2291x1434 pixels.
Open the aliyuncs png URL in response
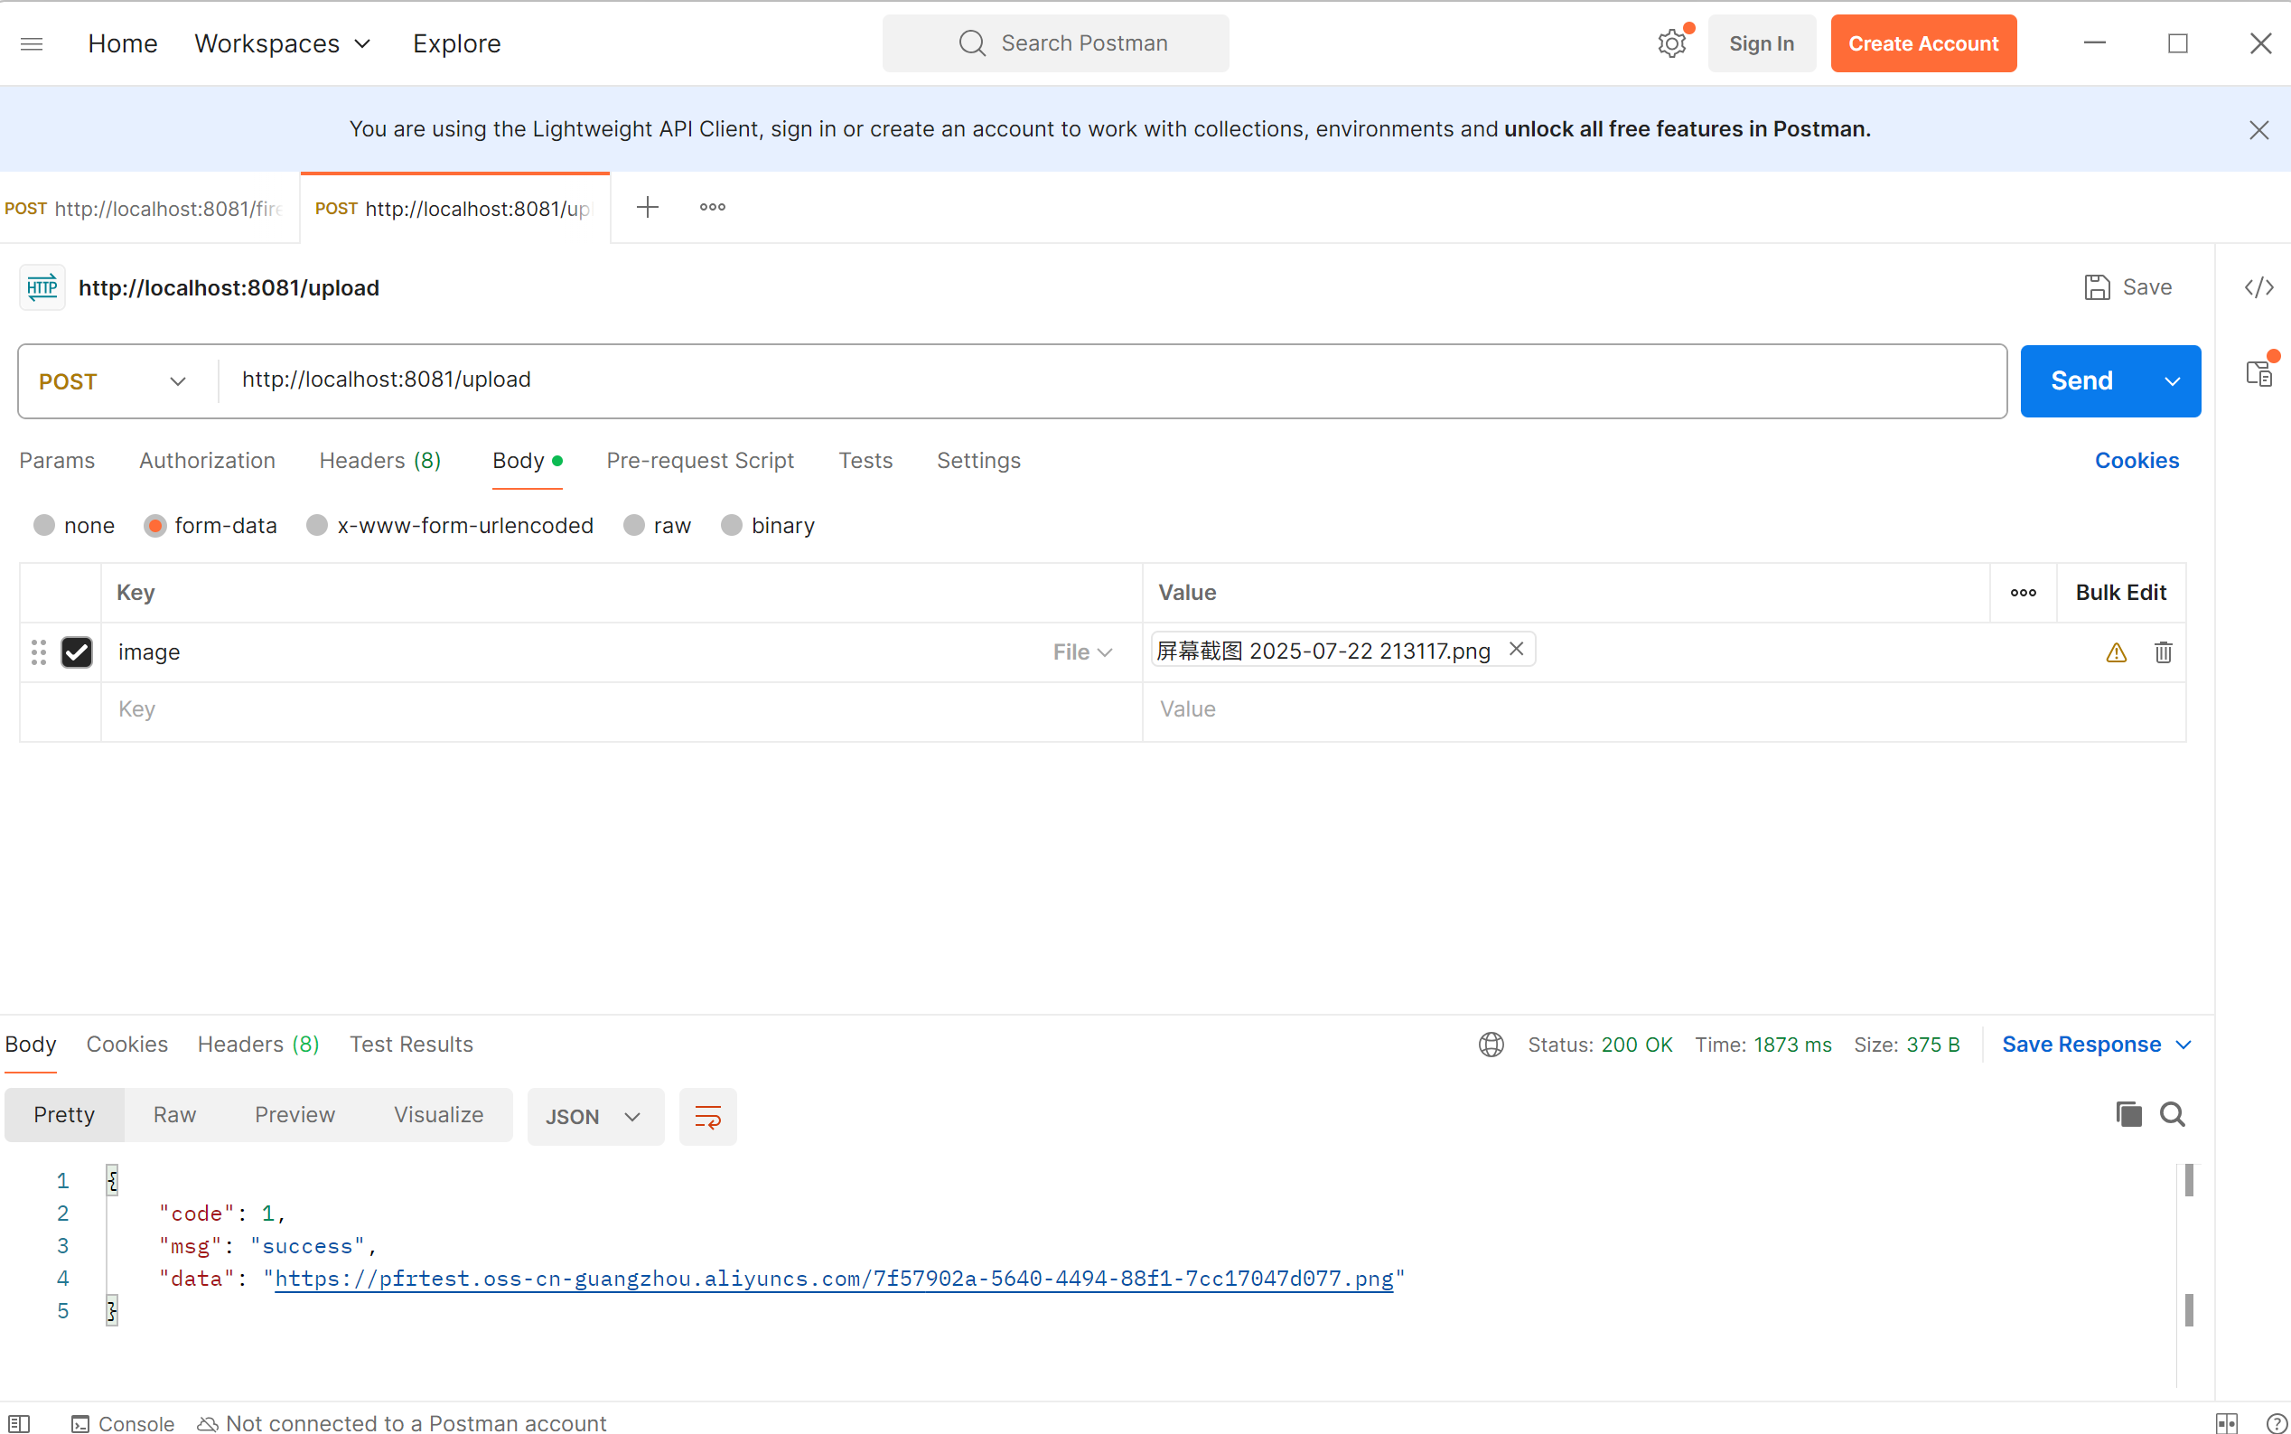click(x=834, y=1279)
